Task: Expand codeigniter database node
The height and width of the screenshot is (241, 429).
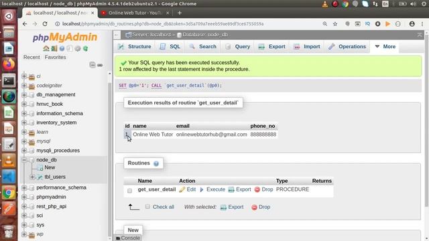Action: coord(24,86)
